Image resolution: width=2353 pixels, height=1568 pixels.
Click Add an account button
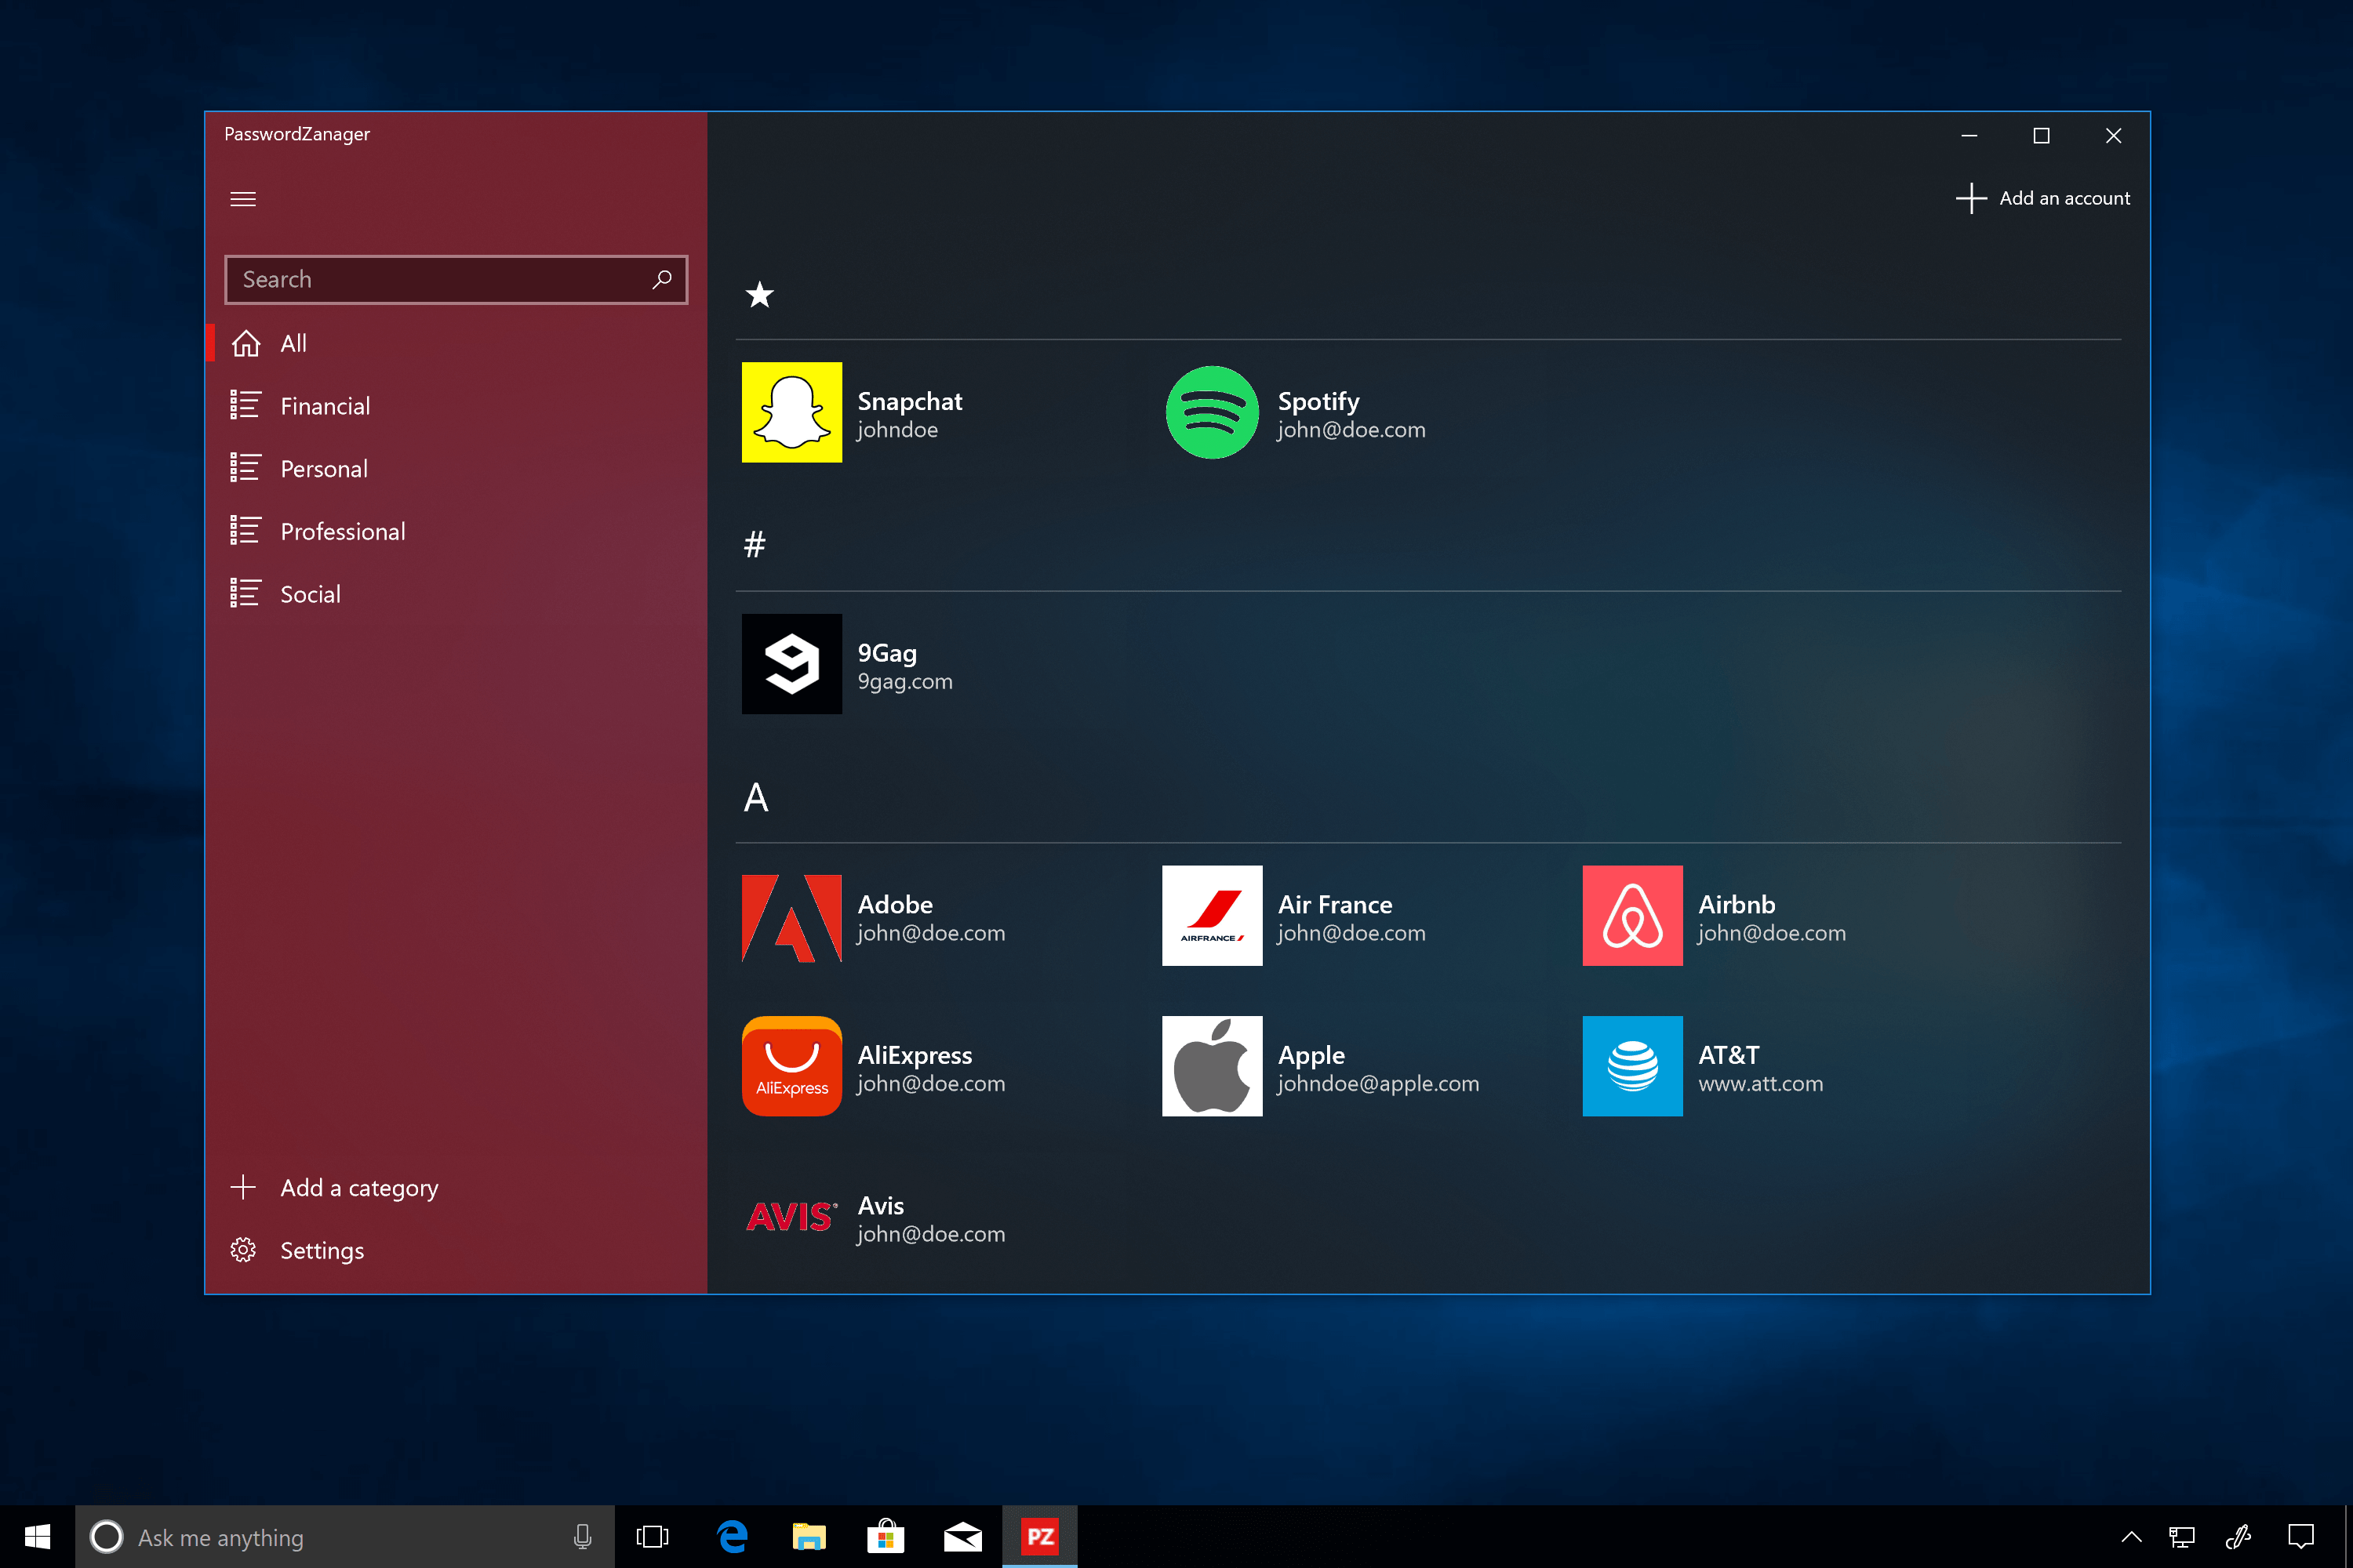(x=2042, y=198)
